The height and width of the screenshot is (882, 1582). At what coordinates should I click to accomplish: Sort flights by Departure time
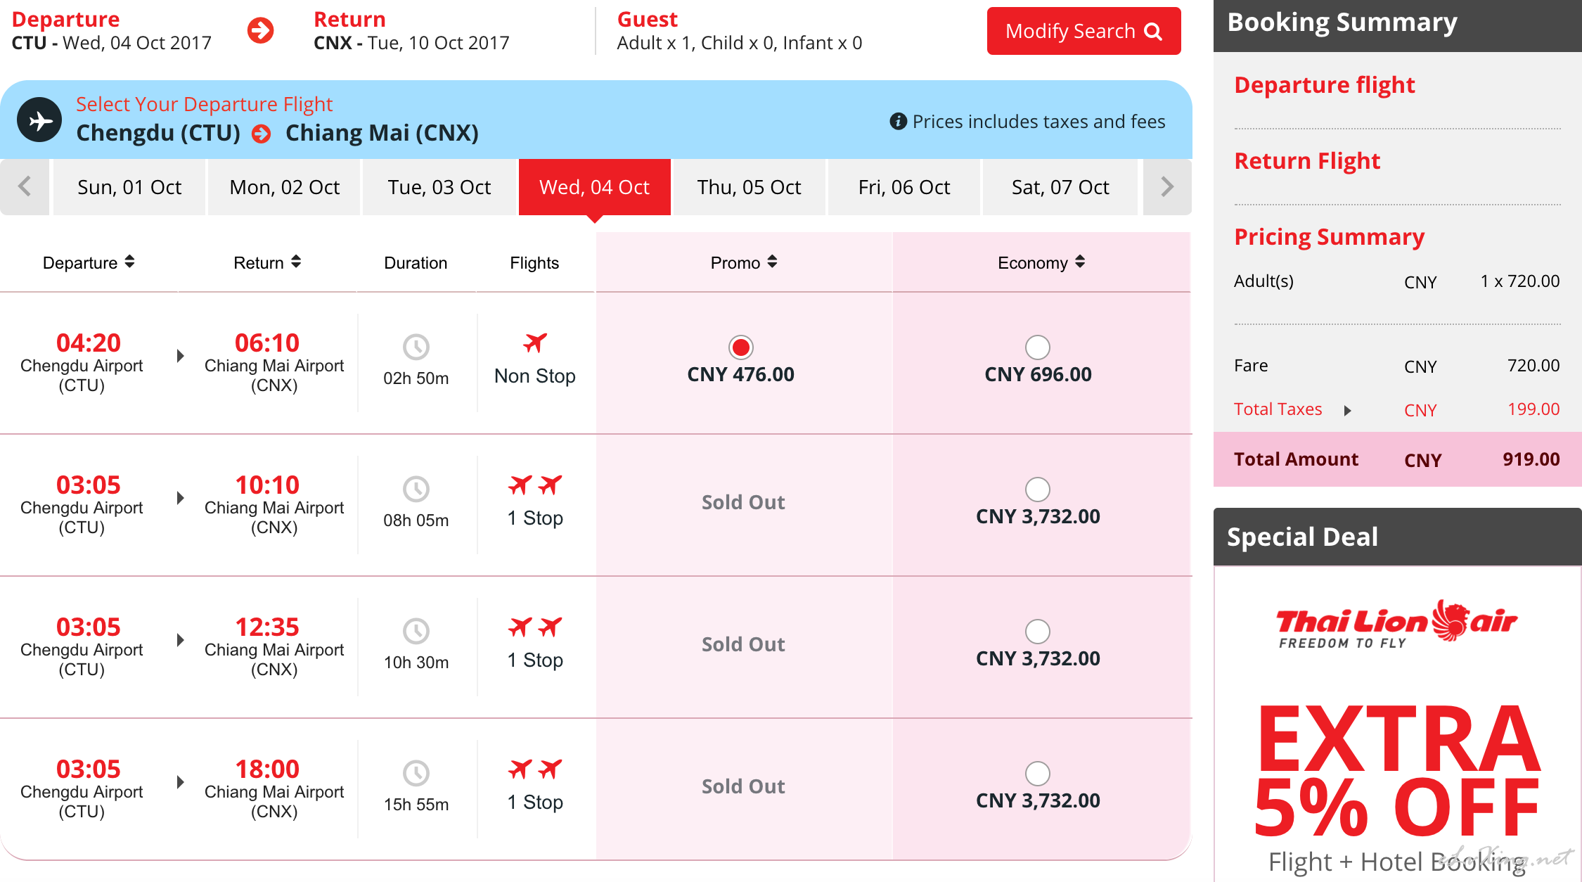89,262
